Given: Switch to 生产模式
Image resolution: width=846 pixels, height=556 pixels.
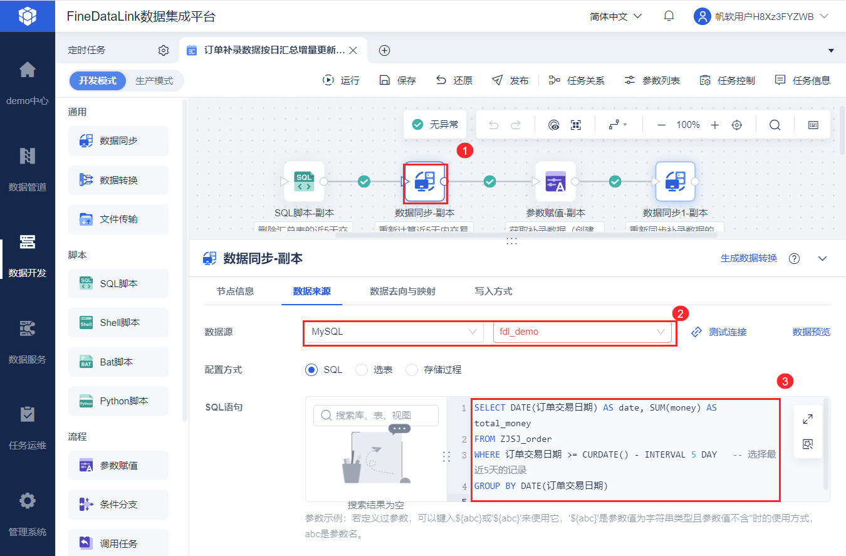Looking at the screenshot, I should coord(154,81).
